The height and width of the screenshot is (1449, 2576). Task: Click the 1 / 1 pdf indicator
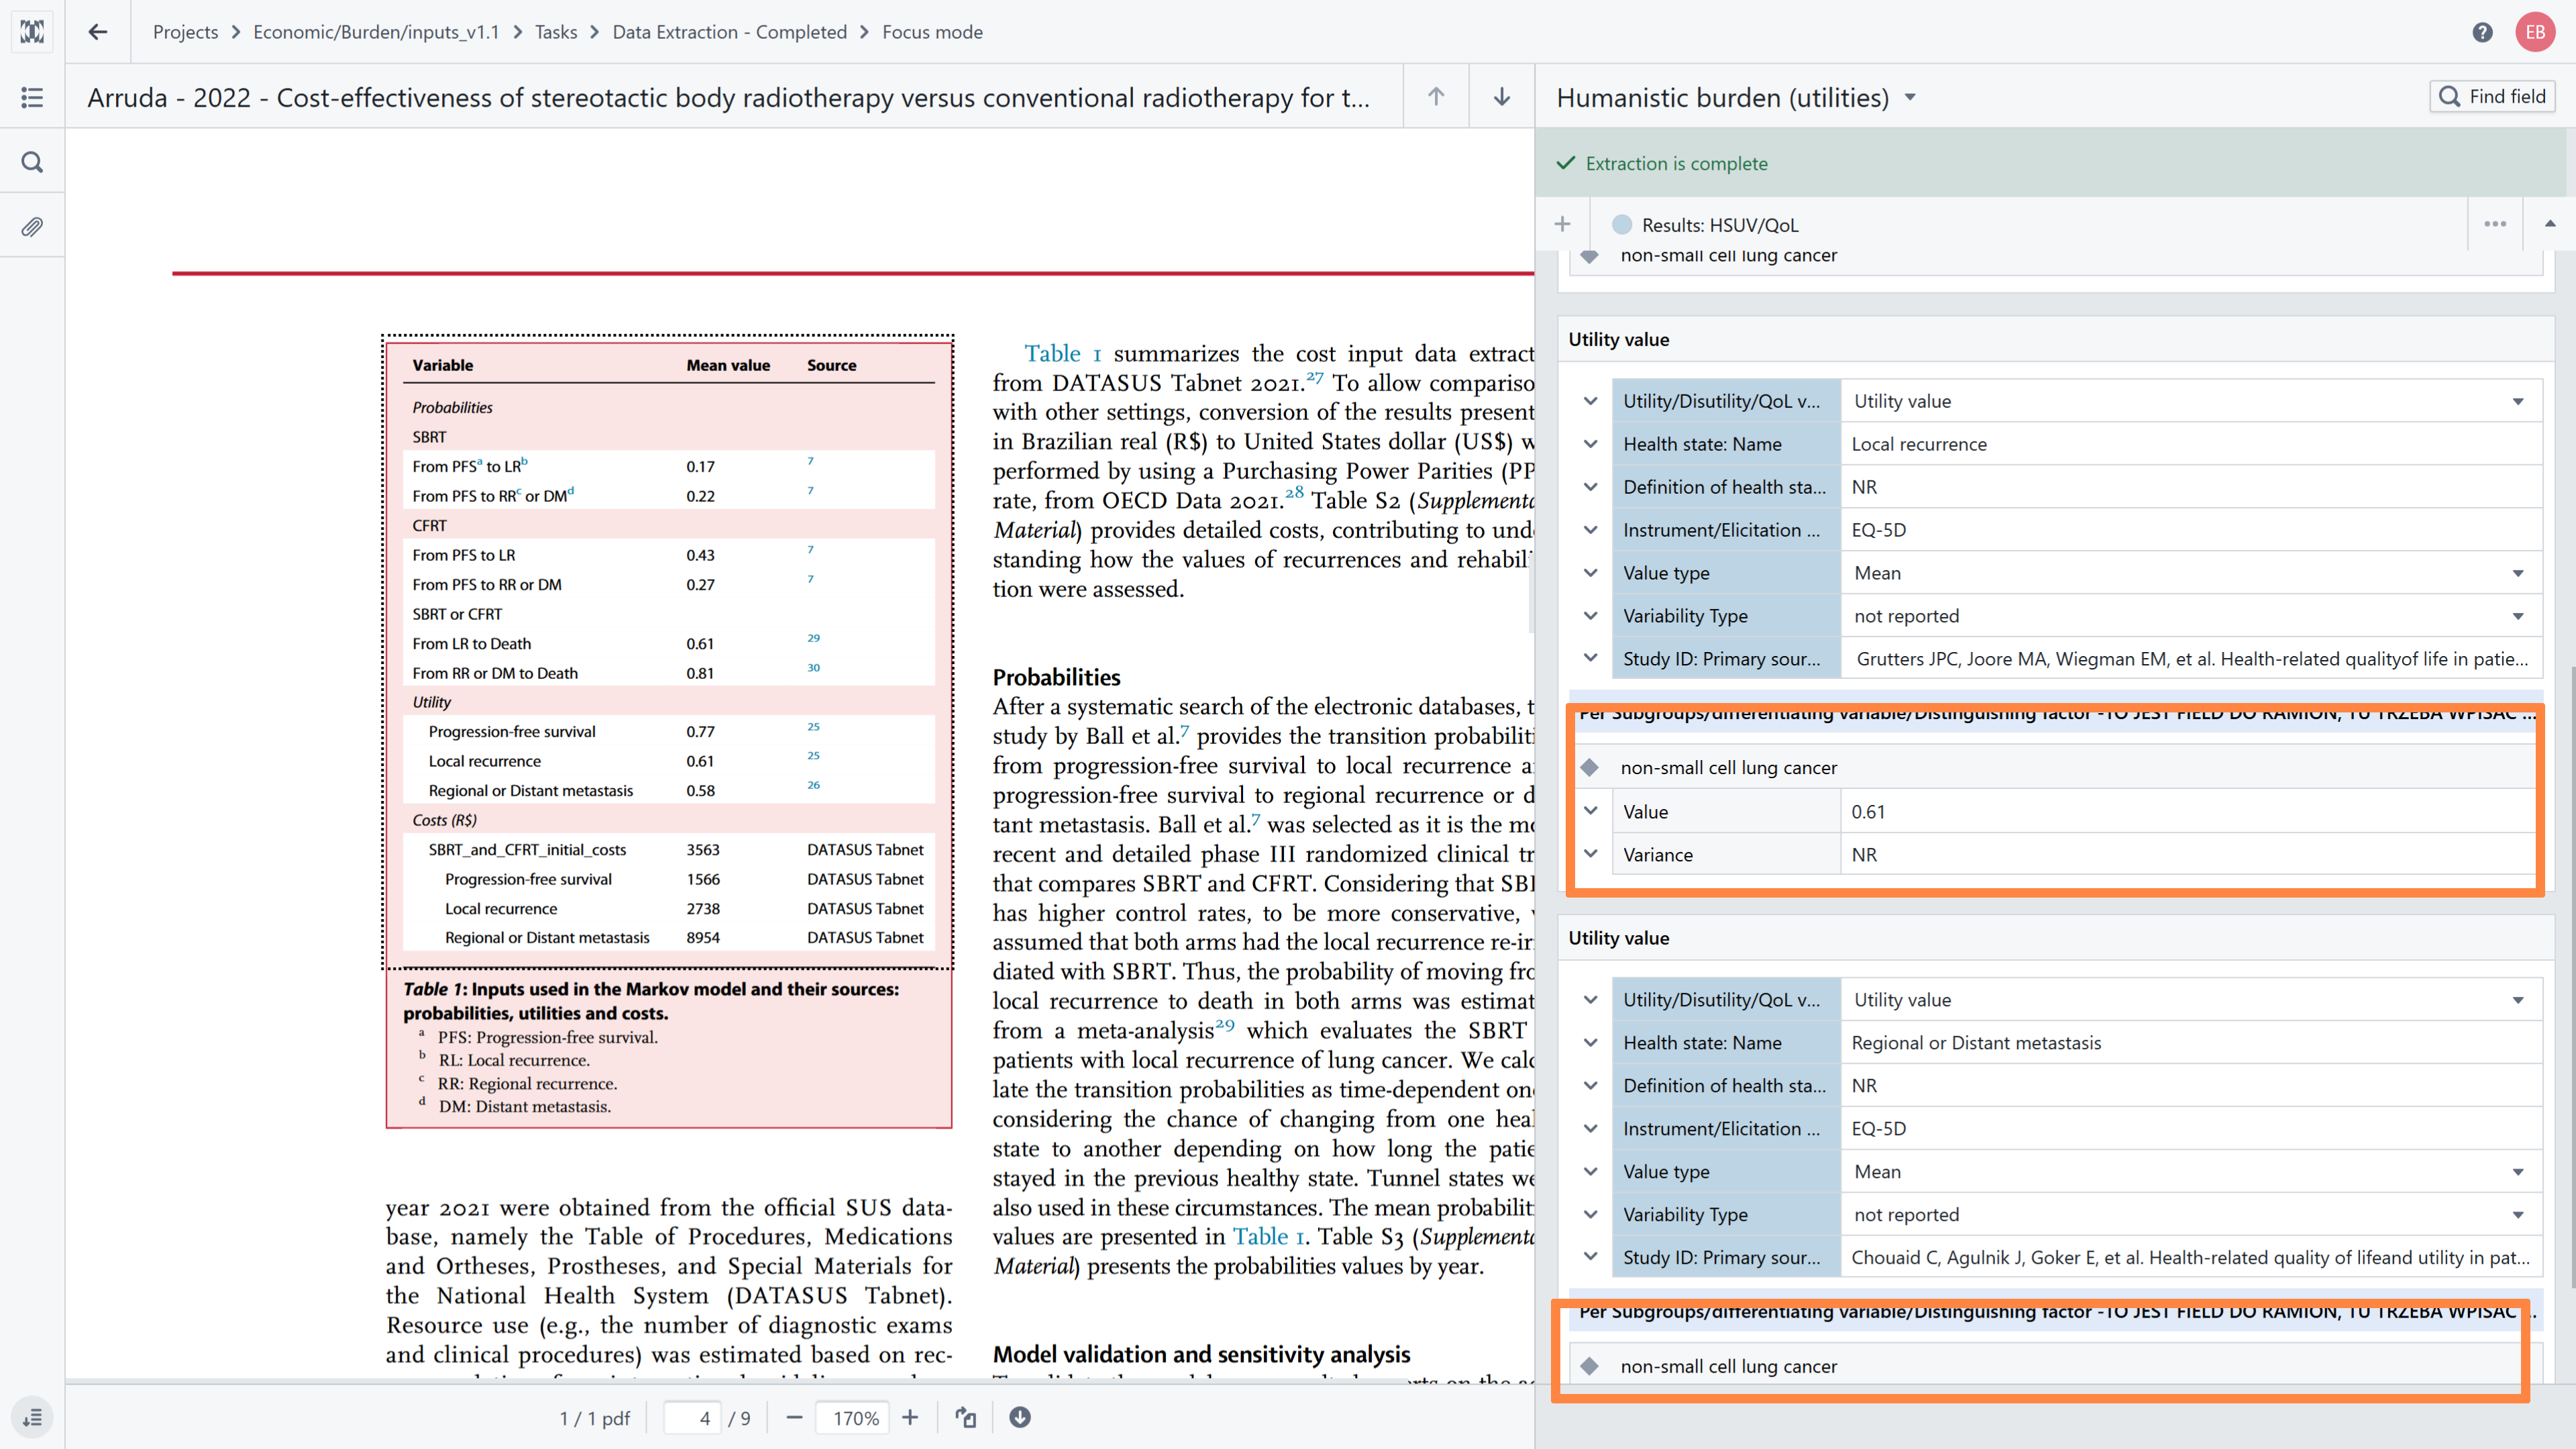(594, 1417)
